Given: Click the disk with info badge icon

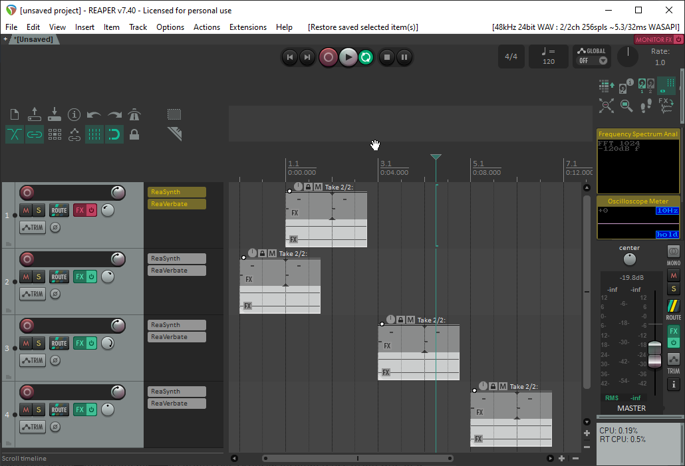Looking at the screenshot, I should 626,86.
